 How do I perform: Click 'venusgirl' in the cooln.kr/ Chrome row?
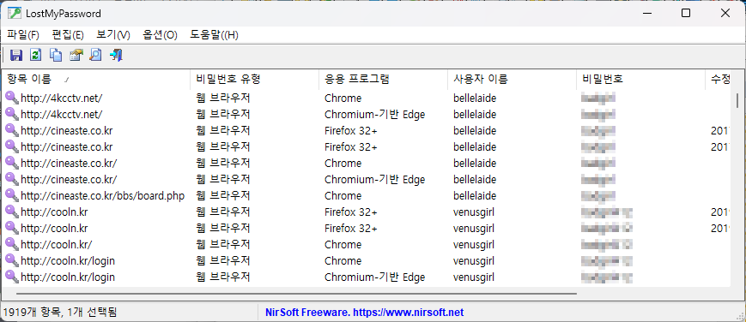(473, 245)
